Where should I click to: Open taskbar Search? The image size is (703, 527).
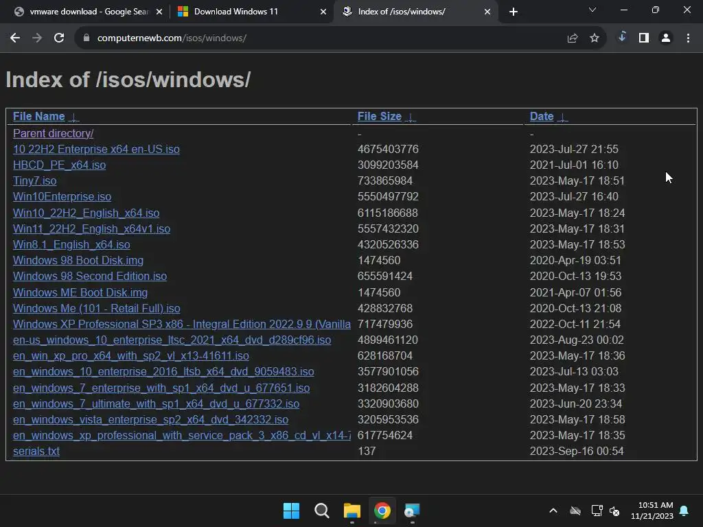point(321,511)
